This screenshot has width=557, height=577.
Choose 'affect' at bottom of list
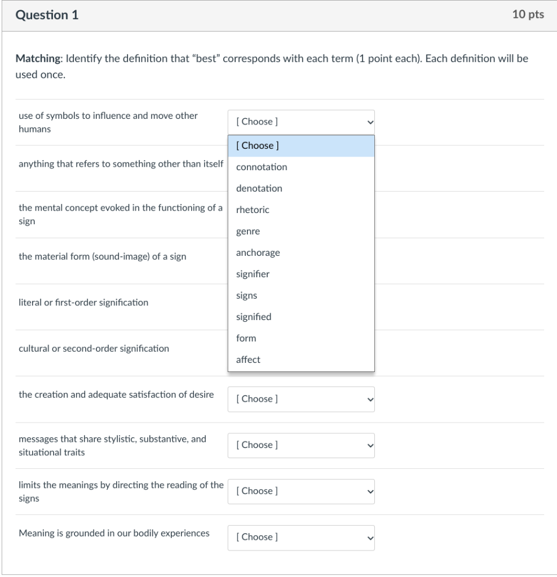[x=301, y=359]
